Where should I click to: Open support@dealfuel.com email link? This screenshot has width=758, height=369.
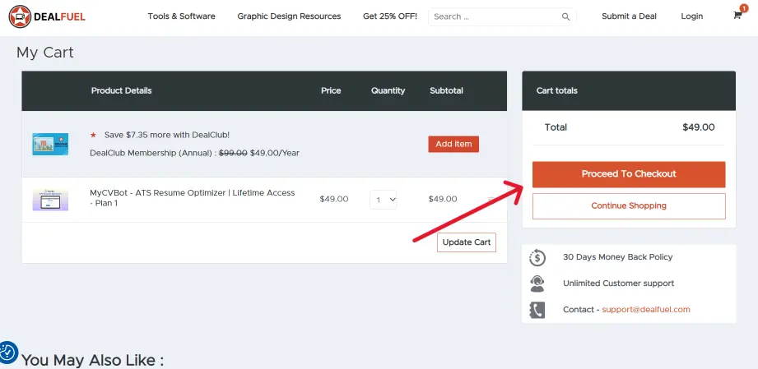(646, 310)
